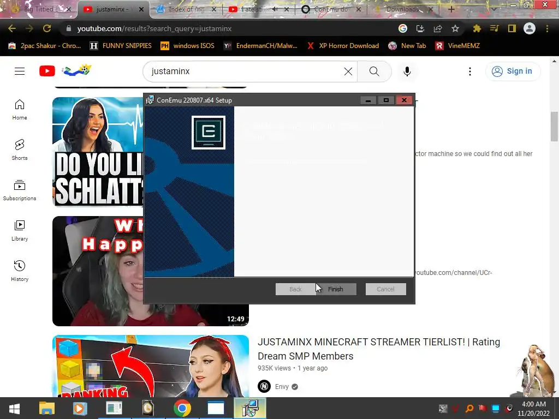This screenshot has height=419, width=559.
Task: Open the Envy channel link
Action: pos(282,387)
